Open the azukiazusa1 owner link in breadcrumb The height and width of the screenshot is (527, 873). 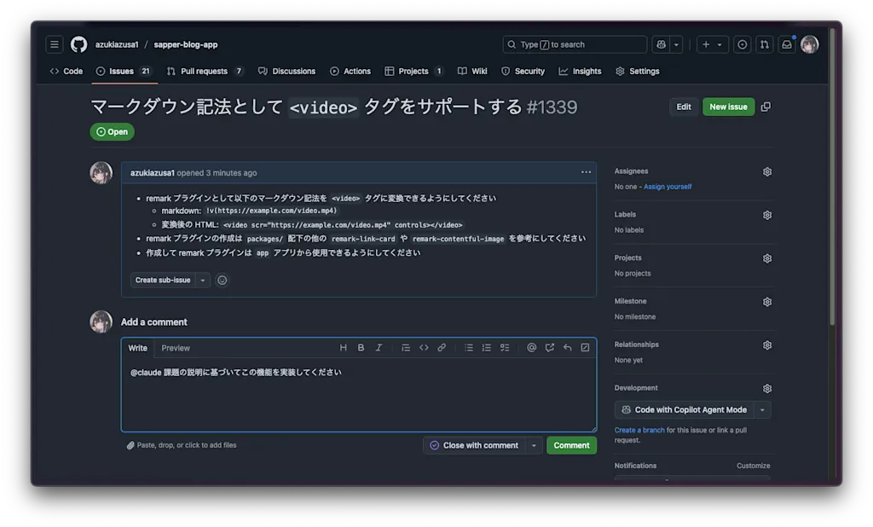click(117, 44)
